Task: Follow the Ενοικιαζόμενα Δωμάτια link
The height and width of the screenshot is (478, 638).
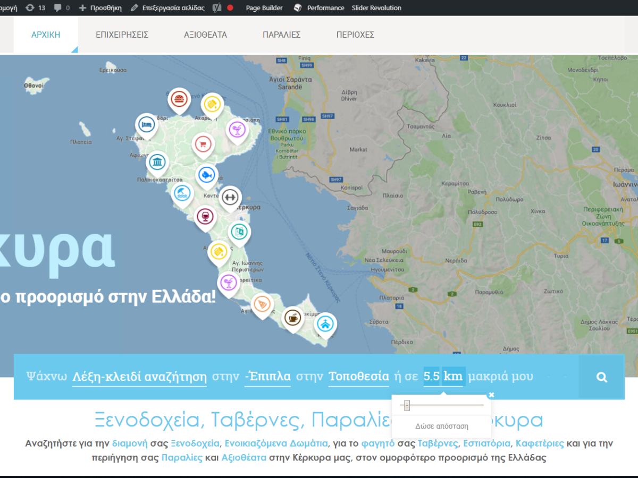Action: [x=276, y=443]
